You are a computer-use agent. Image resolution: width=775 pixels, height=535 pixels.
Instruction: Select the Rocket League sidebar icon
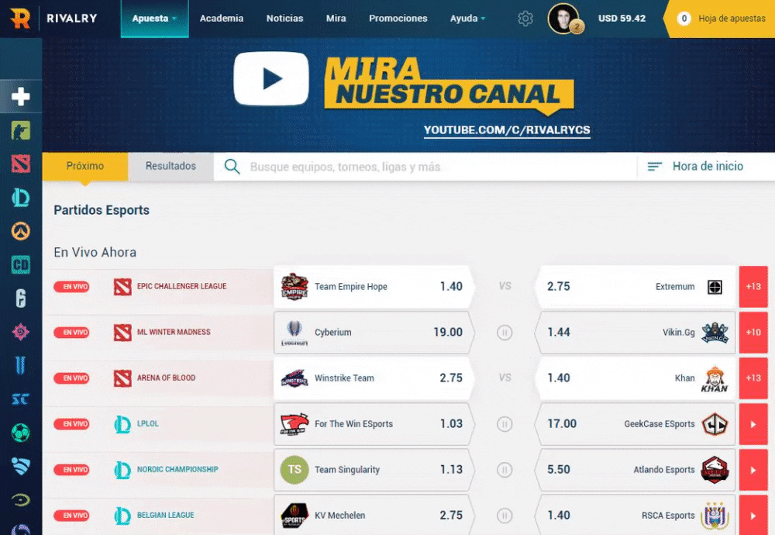click(x=21, y=466)
